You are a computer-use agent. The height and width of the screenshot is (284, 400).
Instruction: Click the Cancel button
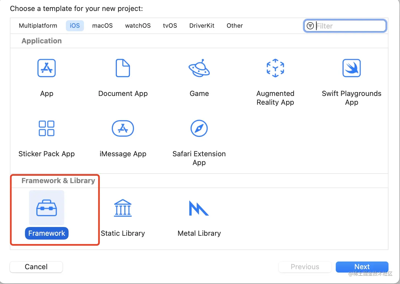[36, 267]
